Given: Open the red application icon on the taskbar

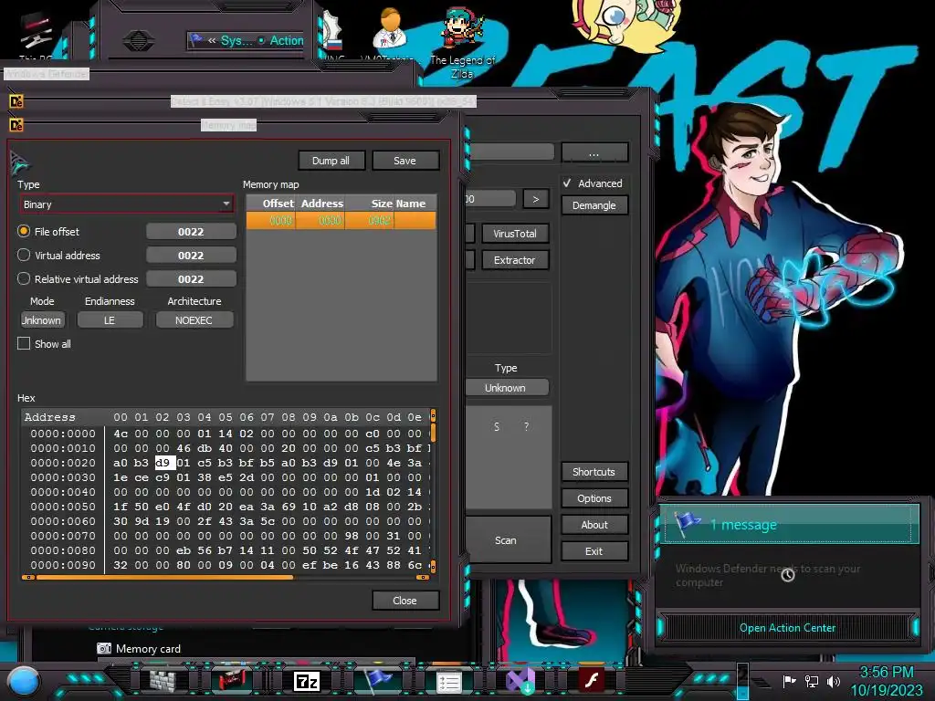Looking at the screenshot, I should pos(233,681).
